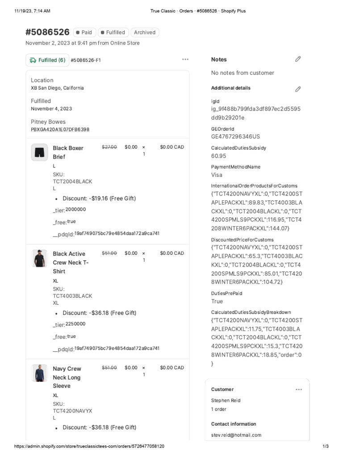This screenshot has height=457, width=343.
Task: Click the Fulfilled status badge in header
Action: (113, 33)
